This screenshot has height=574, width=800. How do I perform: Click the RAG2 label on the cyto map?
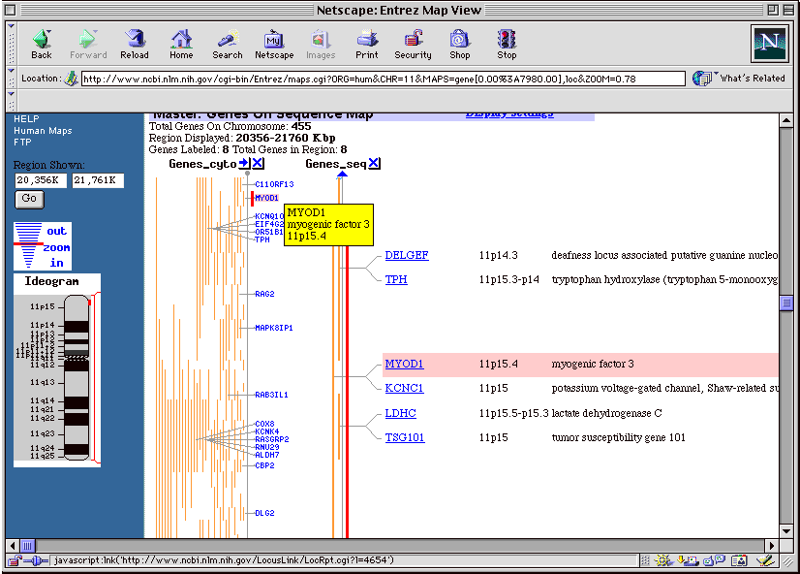point(264,294)
